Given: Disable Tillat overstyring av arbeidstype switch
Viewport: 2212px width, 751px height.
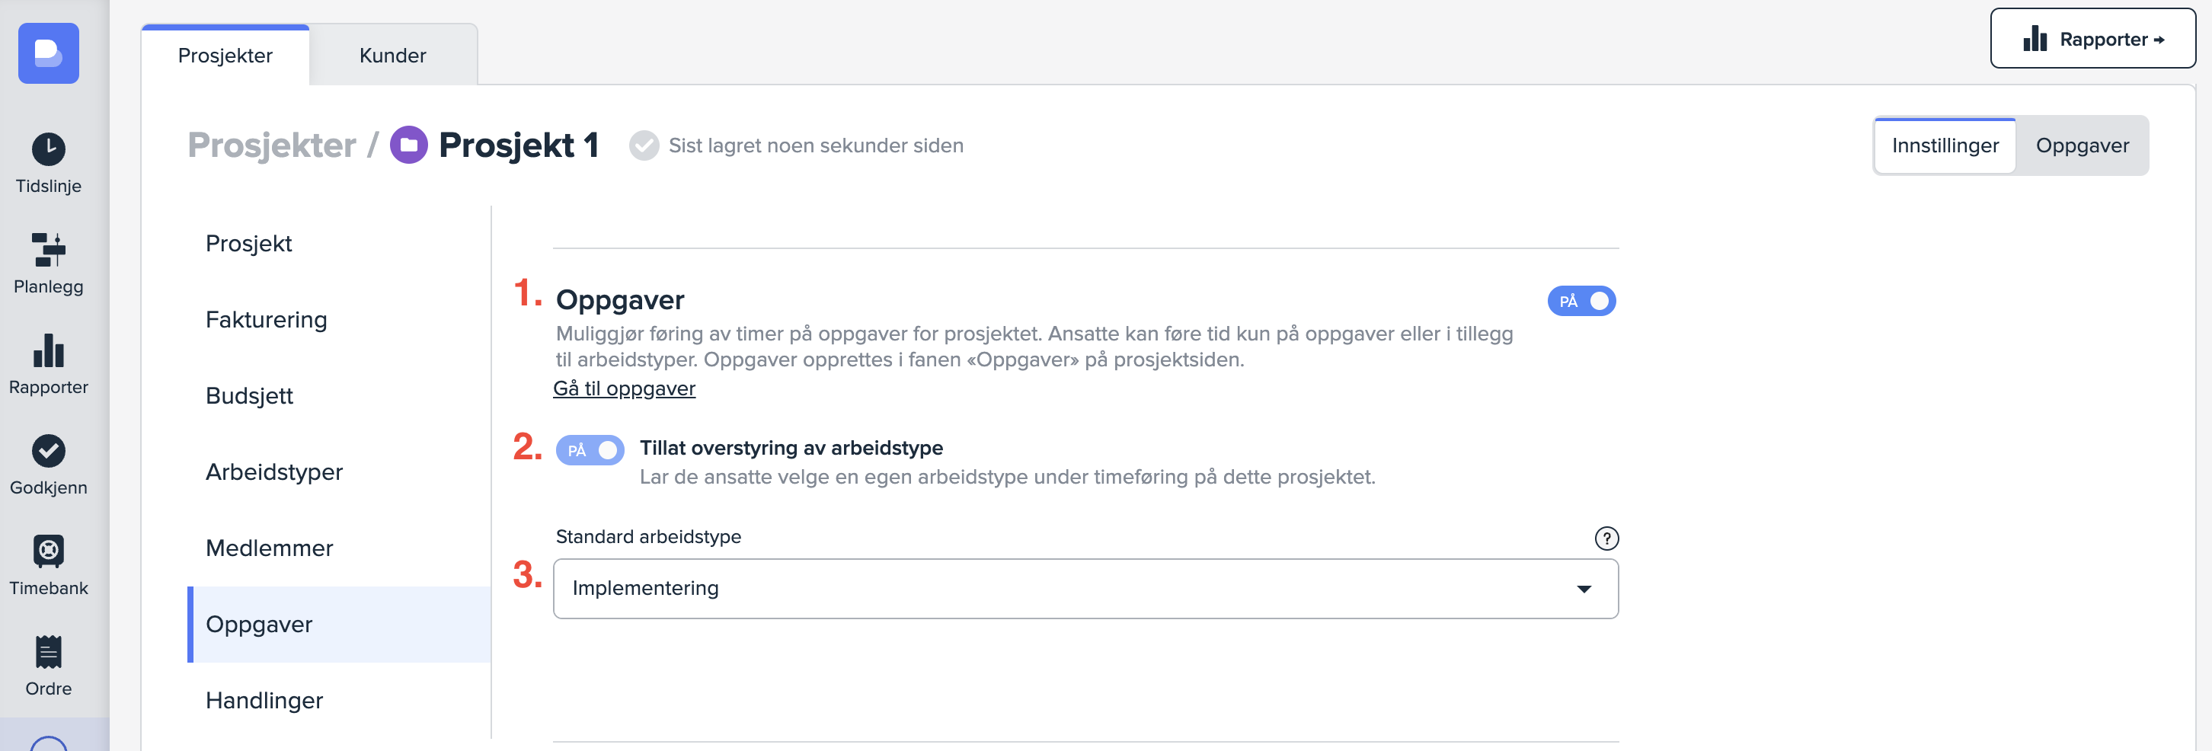Looking at the screenshot, I should pyautogui.click(x=590, y=449).
